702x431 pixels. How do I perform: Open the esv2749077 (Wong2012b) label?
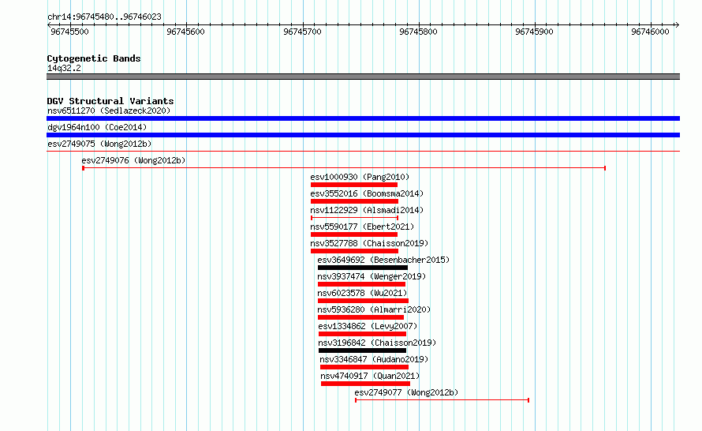pos(406,392)
